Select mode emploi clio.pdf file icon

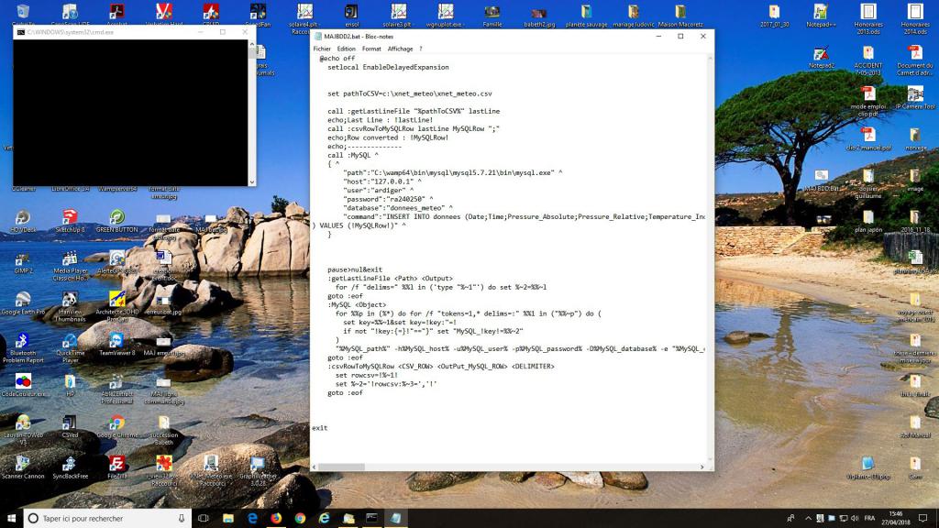point(868,101)
